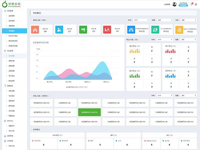Open the 时间 2014 dropdown for 教师人数
The image size is (200, 150).
(x=141, y=20)
